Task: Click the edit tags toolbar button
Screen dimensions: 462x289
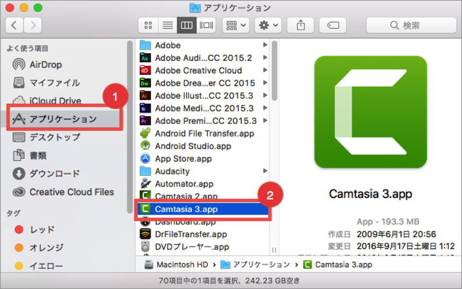Action: click(333, 25)
